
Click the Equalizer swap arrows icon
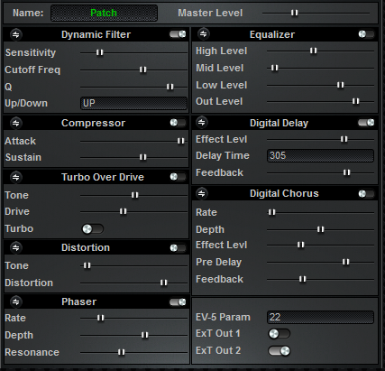204,34
